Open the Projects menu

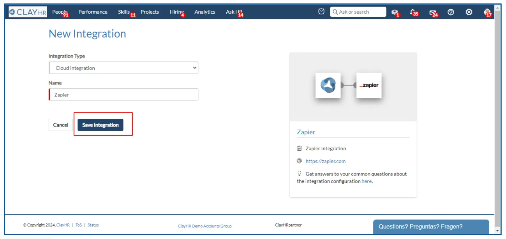(150, 12)
